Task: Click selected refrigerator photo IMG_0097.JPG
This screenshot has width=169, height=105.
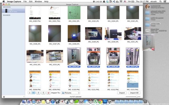Action: pyautogui.click(x=133, y=56)
